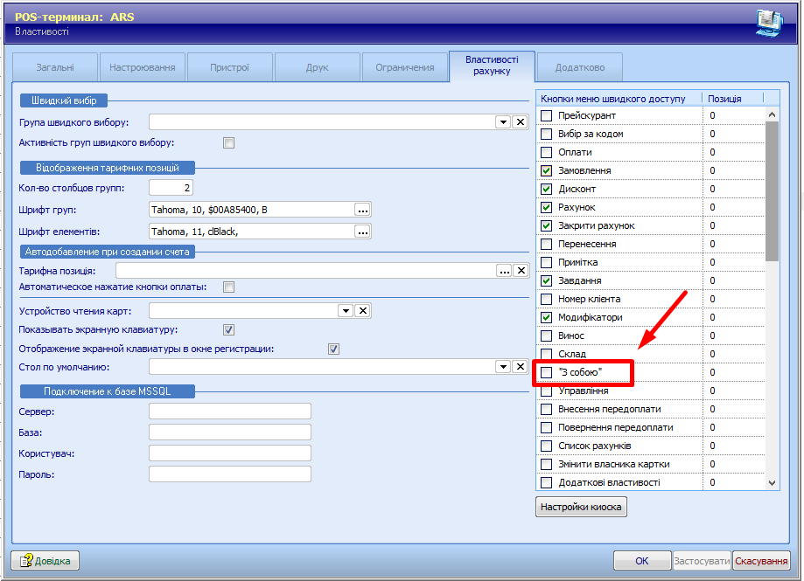Click the Довідка help button
Viewport: 804px width, 581px height.
click(45, 560)
